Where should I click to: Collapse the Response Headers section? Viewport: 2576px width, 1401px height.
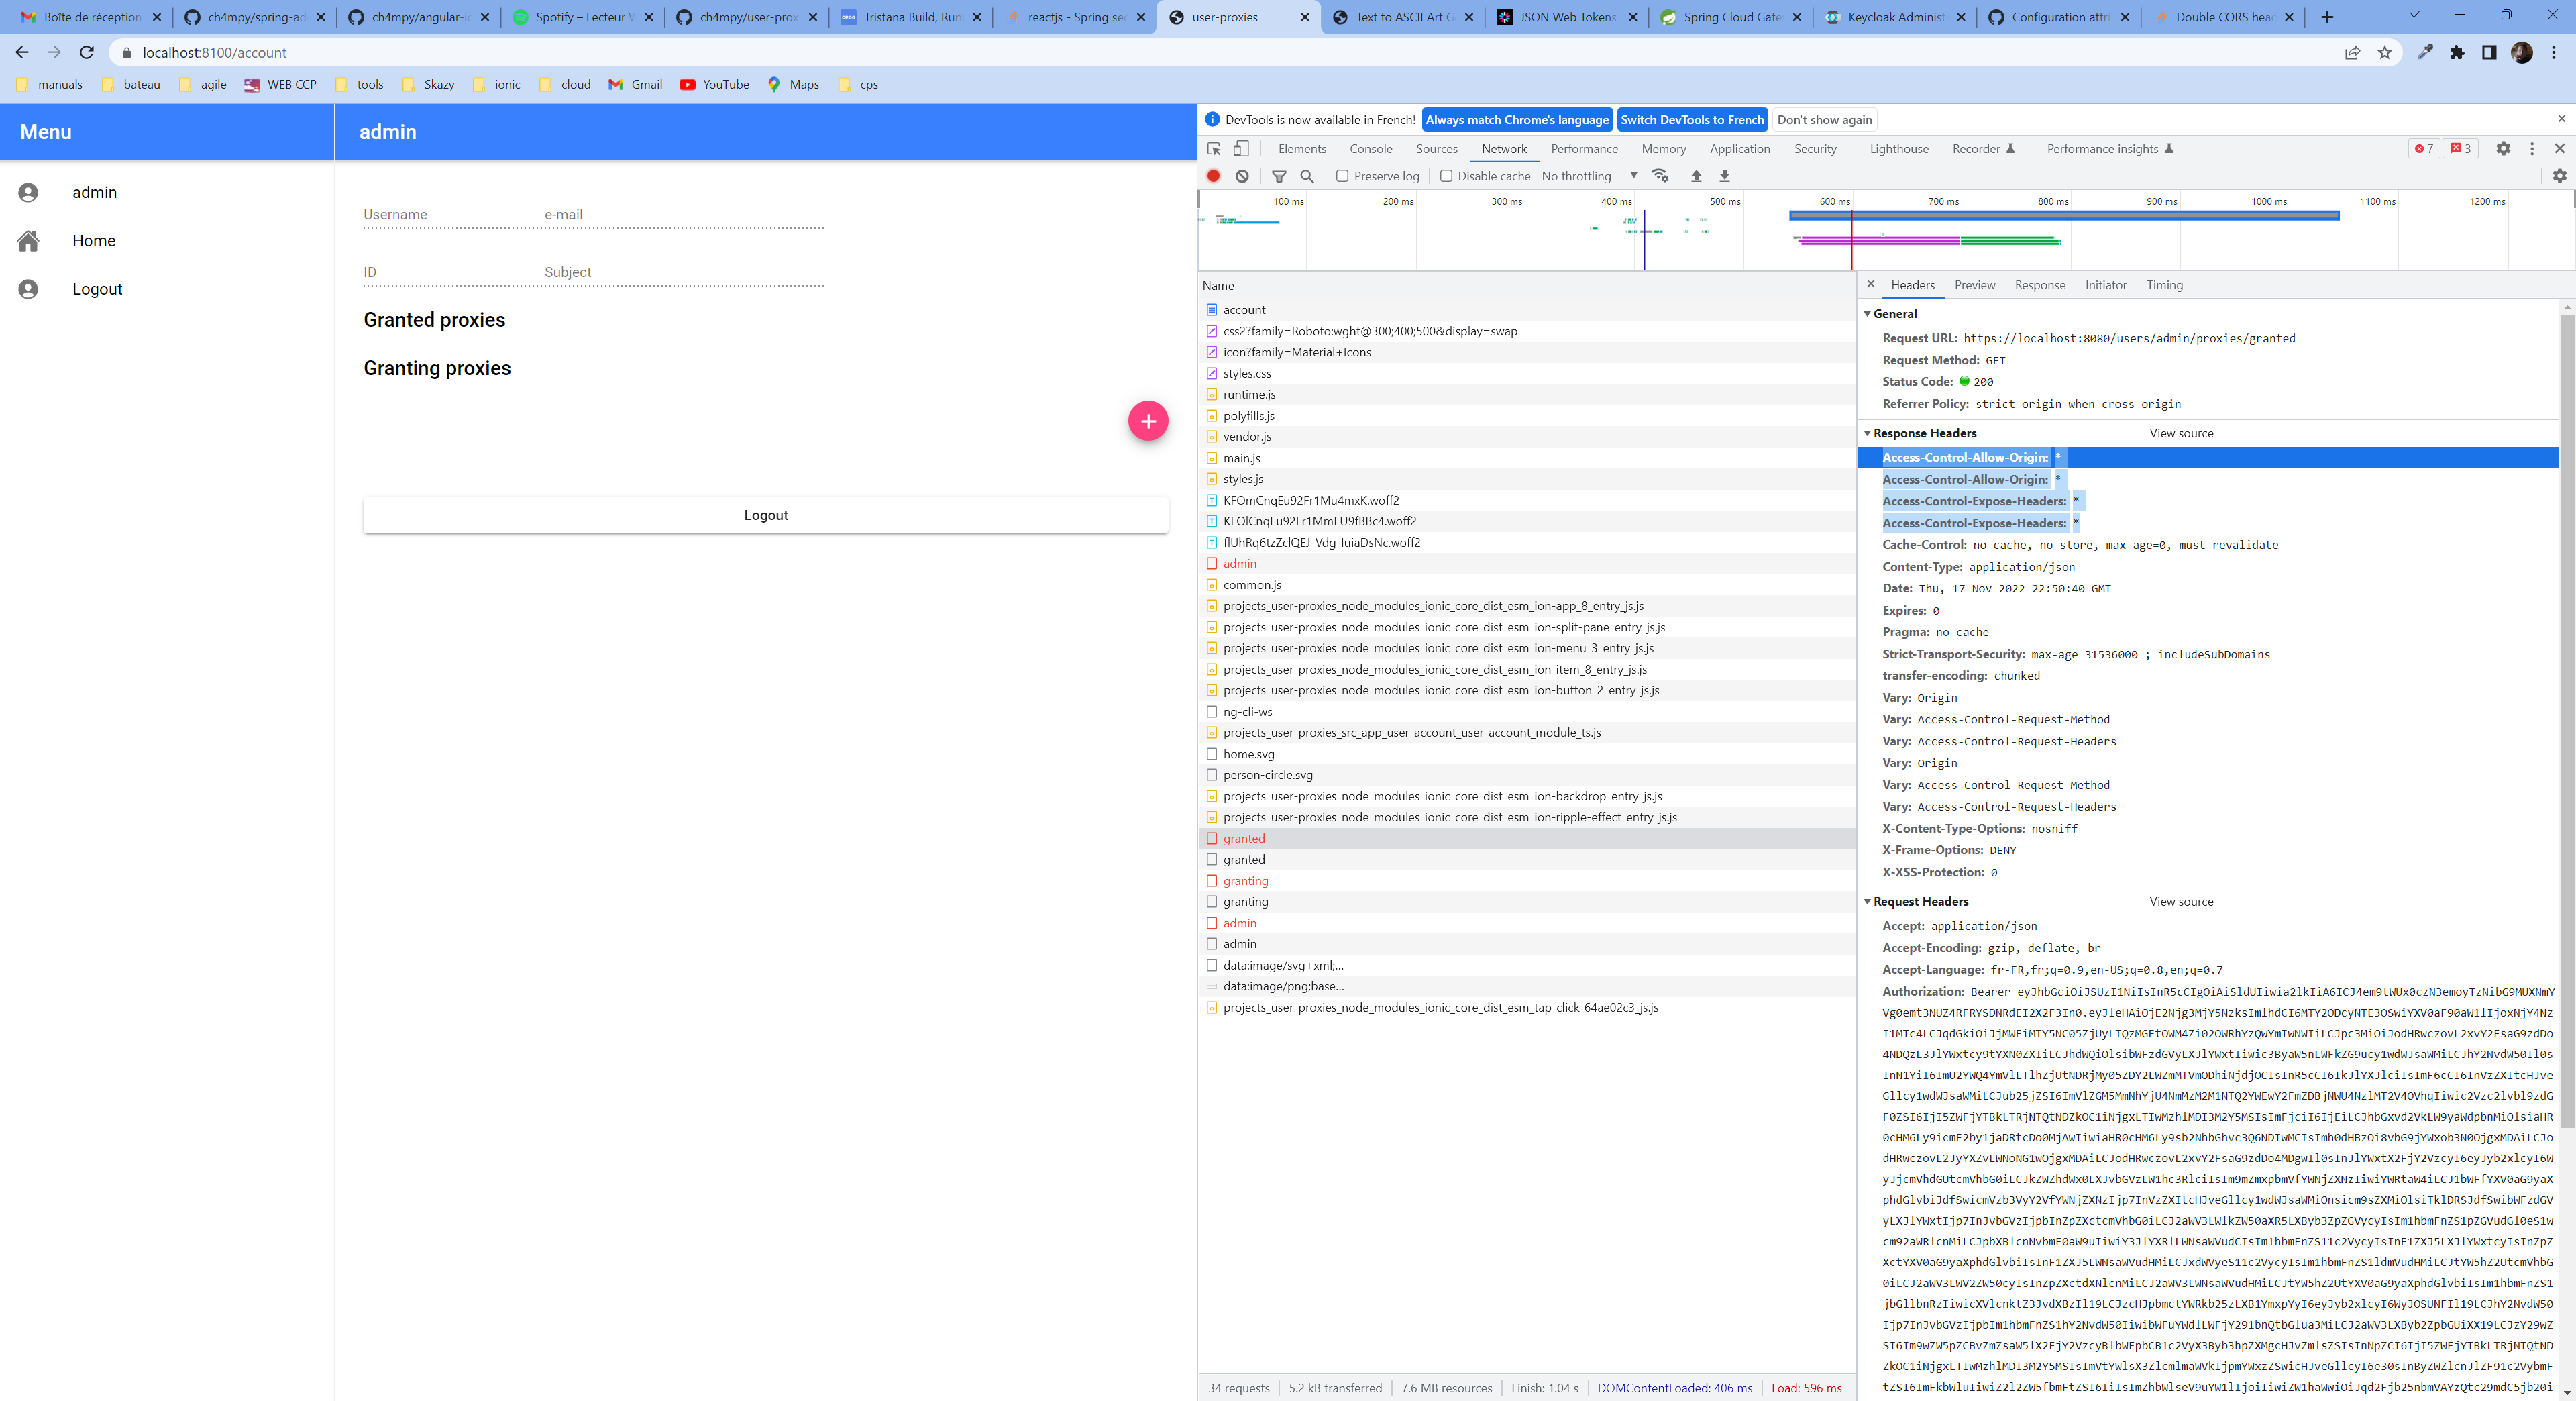pos(1867,433)
